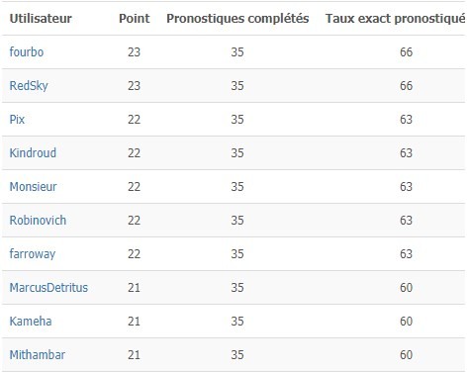The image size is (469, 373).
Task: Sort table by Point column header
Action: tap(135, 19)
